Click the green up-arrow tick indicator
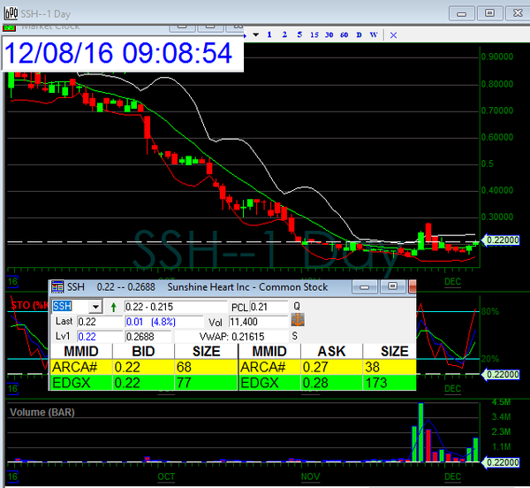530x488 pixels. click(x=113, y=306)
